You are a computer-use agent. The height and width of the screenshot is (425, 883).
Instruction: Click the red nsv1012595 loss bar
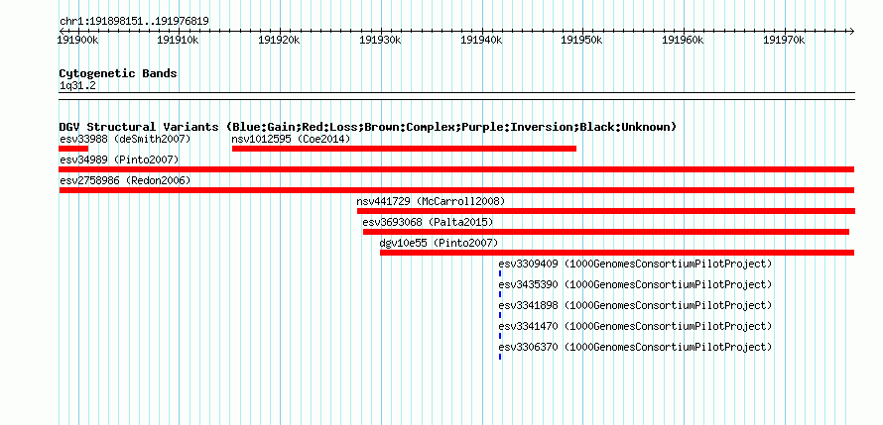[x=404, y=149]
